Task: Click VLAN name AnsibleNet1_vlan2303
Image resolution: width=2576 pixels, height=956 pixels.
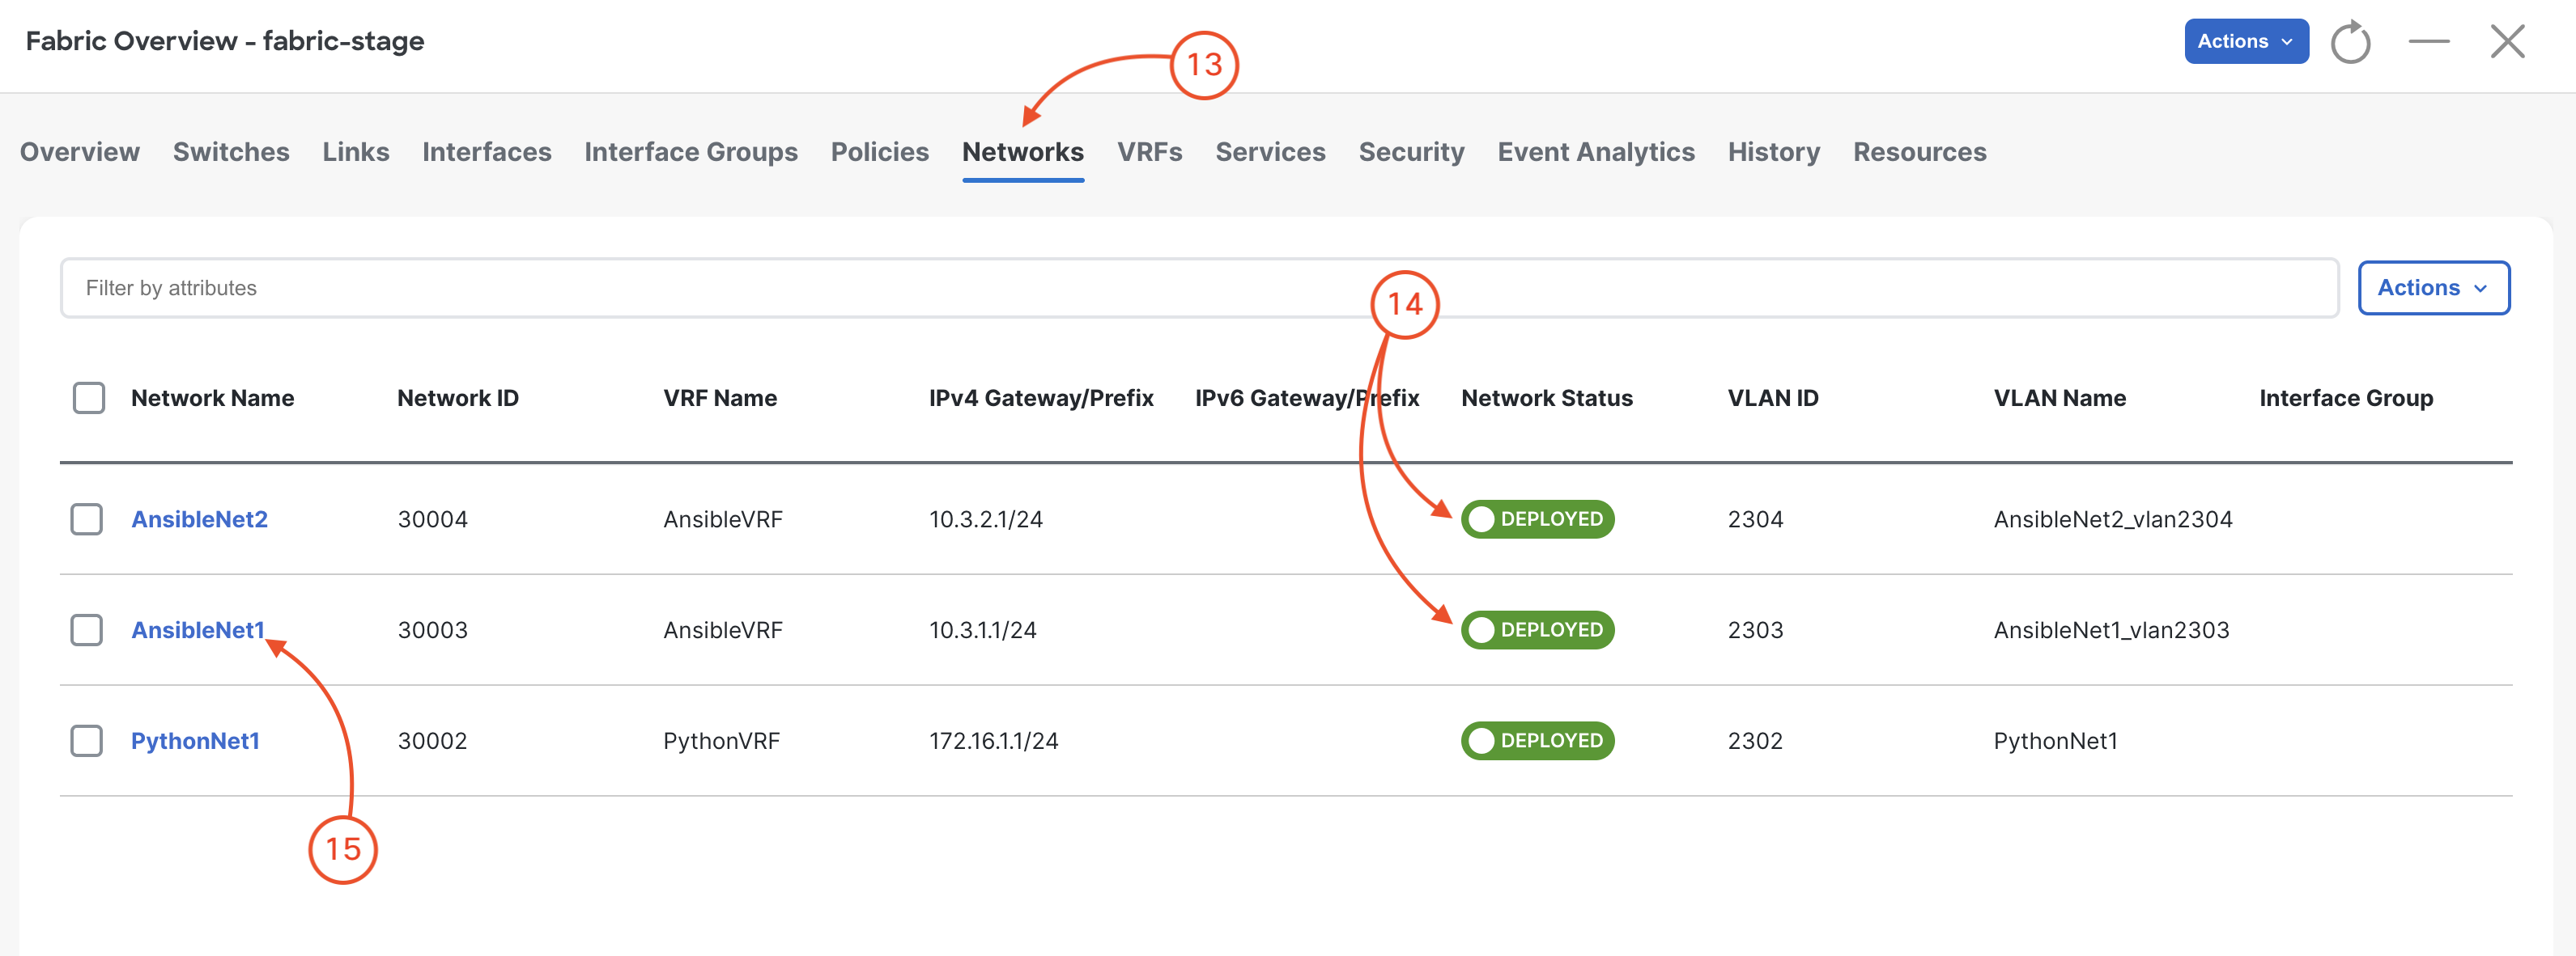Action: [2112, 630]
